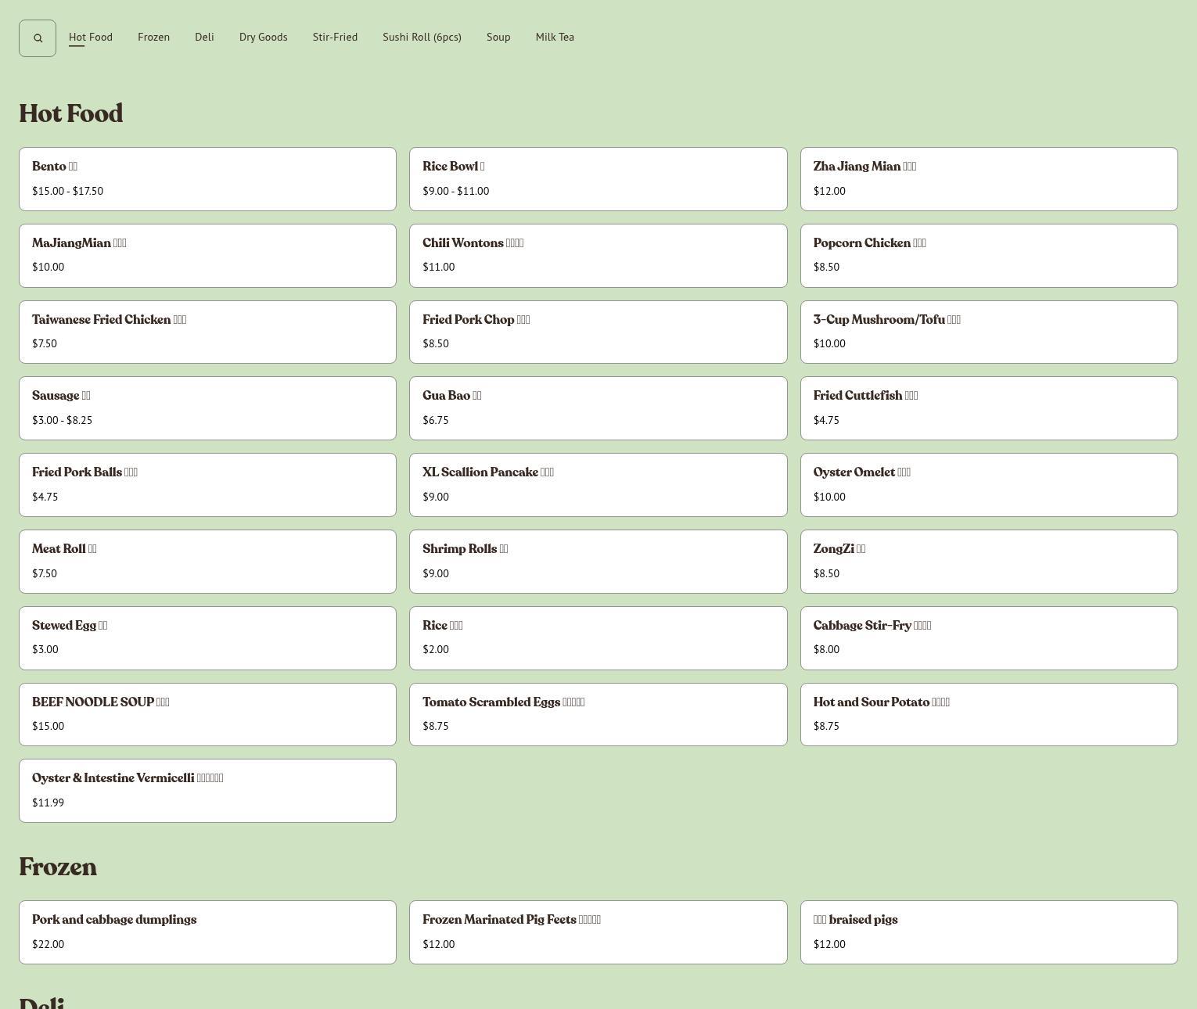
Task: Select Taiwanese Fried Chicken item
Action: pyautogui.click(x=207, y=332)
